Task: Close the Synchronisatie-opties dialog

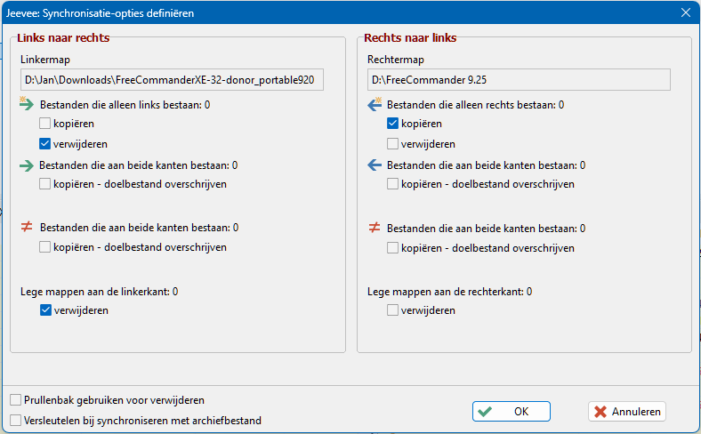Action: click(686, 12)
